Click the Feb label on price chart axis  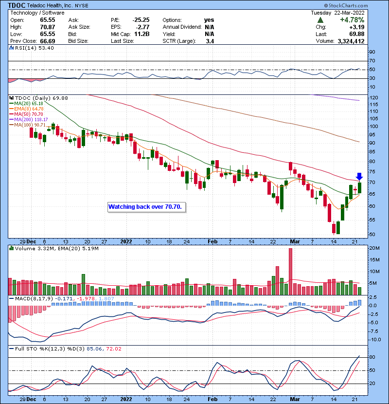(212, 242)
